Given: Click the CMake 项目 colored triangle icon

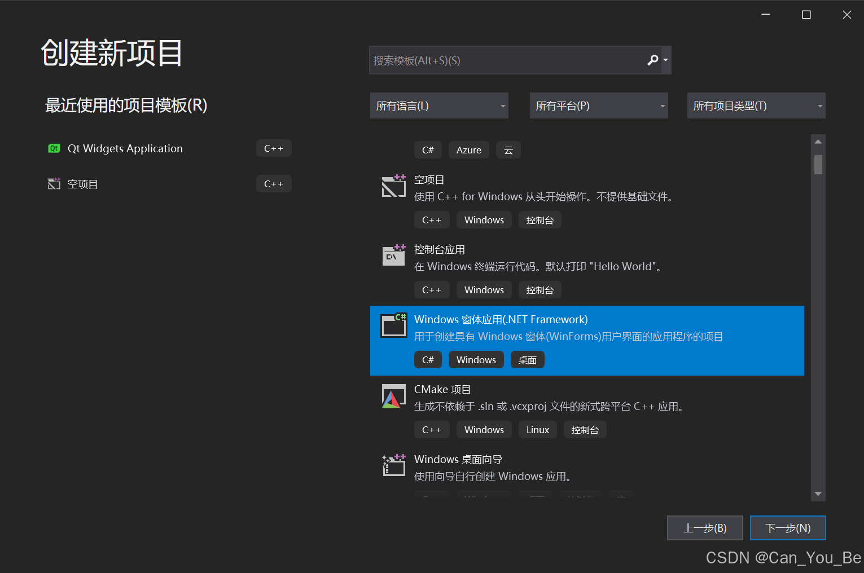Looking at the screenshot, I should tap(393, 396).
